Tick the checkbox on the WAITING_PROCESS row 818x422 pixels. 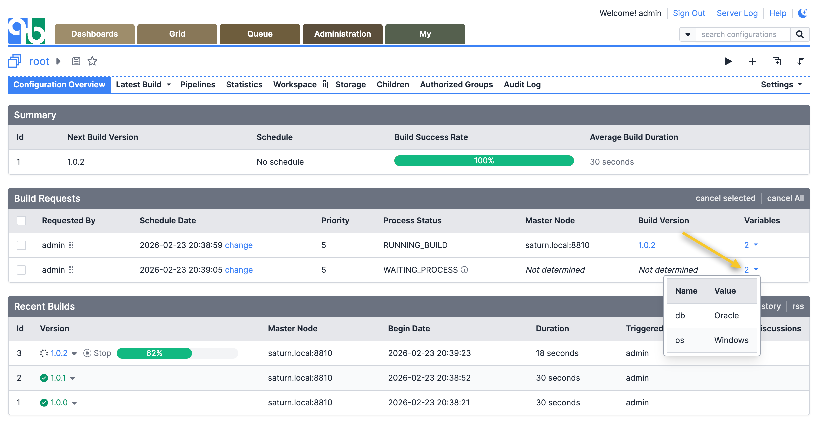click(21, 270)
